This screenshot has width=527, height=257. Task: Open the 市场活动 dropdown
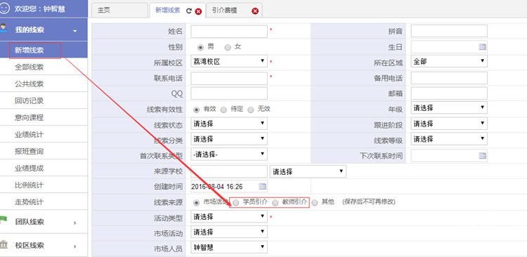point(229,232)
